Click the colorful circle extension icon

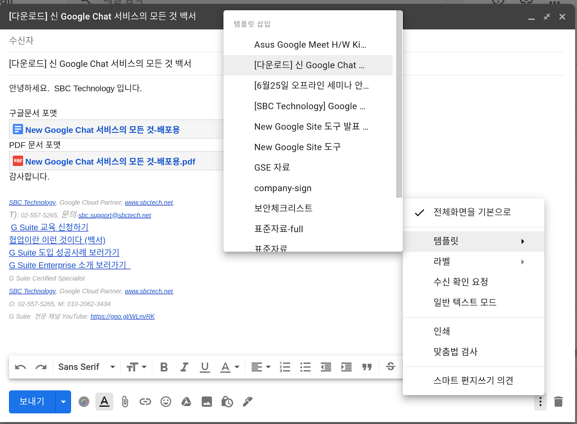[x=84, y=401]
